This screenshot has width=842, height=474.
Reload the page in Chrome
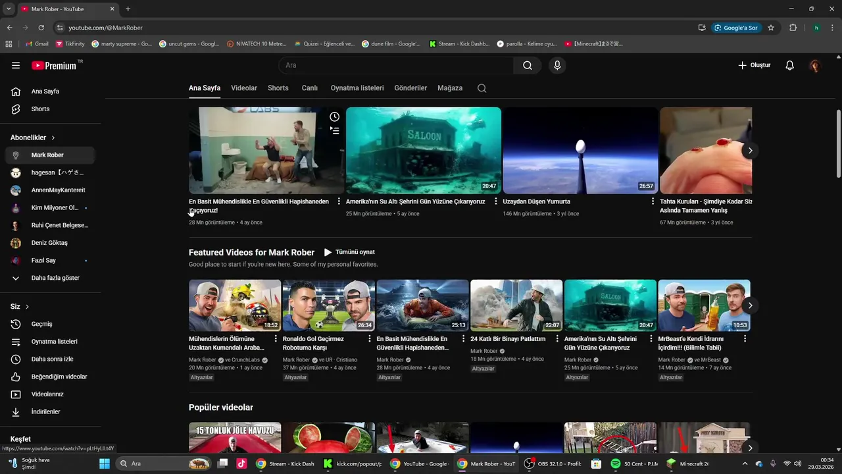(41, 28)
